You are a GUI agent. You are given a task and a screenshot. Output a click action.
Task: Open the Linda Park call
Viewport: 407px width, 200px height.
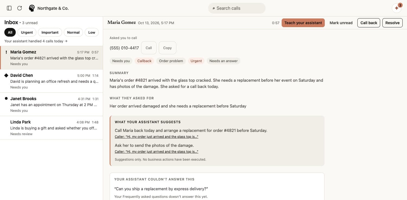click(x=52, y=128)
